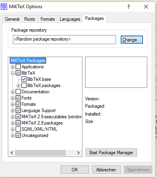
Task: Expand the Fonts tree node
Action: 12,98
